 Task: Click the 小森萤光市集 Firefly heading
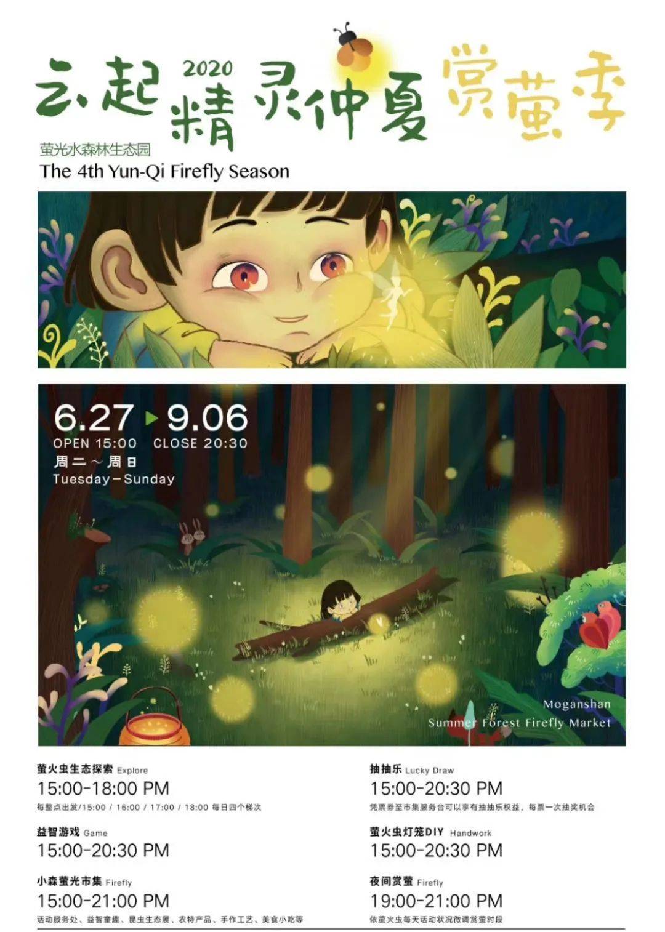pos(84,882)
